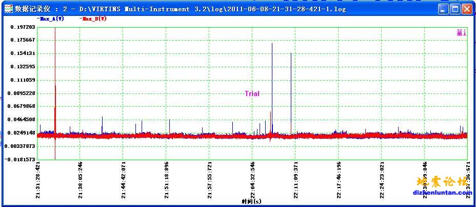
Task: Click the 22:11:09:371 time axis label
Action: [x=296, y=180]
